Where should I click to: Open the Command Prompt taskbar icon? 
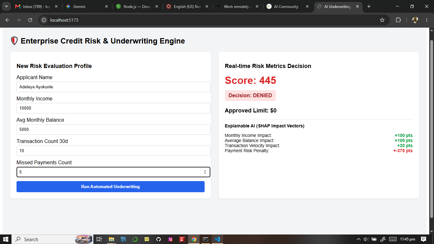point(206,239)
